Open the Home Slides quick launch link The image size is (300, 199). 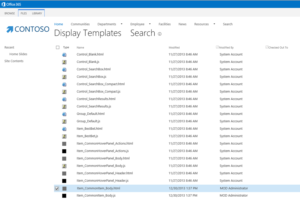coord(18,54)
